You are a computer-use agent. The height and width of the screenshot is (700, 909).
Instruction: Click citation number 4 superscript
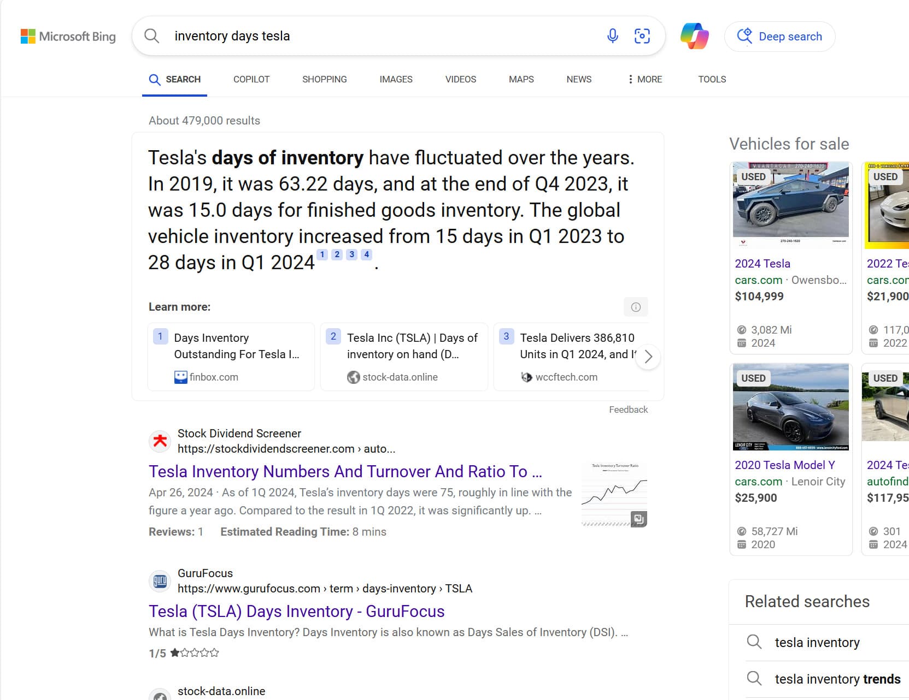(x=367, y=254)
